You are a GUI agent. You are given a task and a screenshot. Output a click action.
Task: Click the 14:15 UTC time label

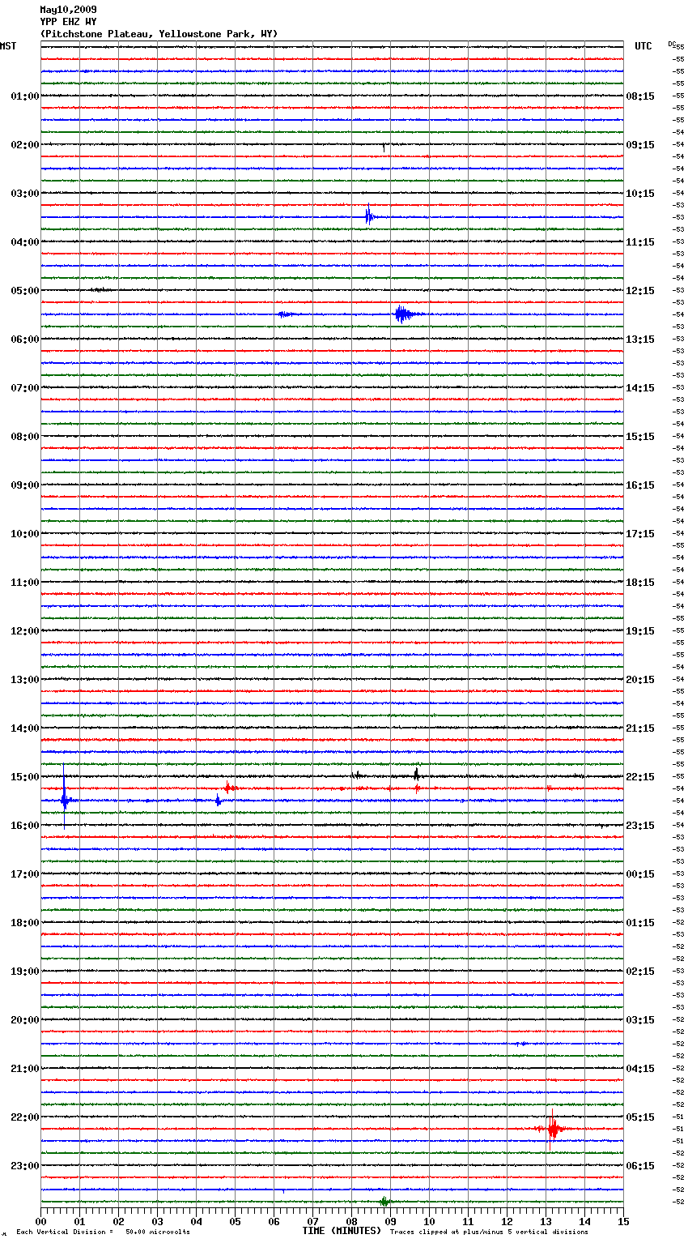(x=640, y=388)
